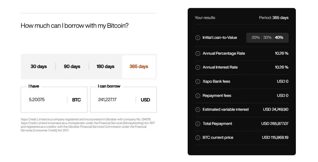The width and height of the screenshot is (318, 162).
Task: Select 20% loan-to-value option
Action: coord(256,38)
